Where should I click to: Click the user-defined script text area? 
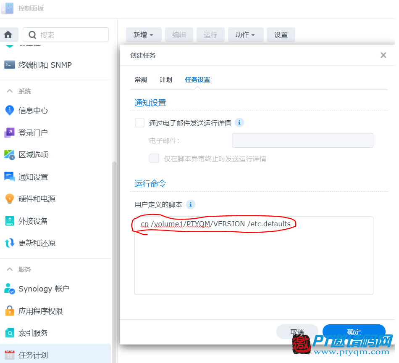pyautogui.click(x=254, y=261)
